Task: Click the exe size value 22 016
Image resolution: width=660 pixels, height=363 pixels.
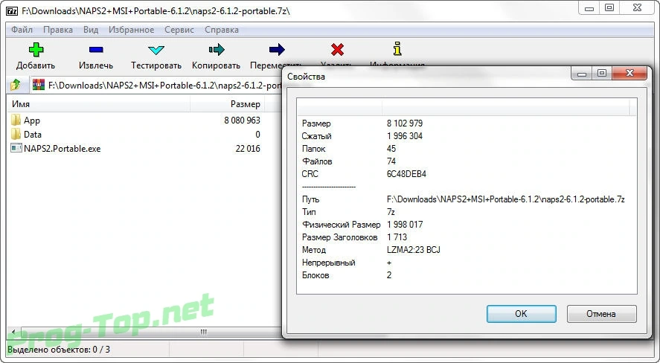Action: (x=248, y=149)
